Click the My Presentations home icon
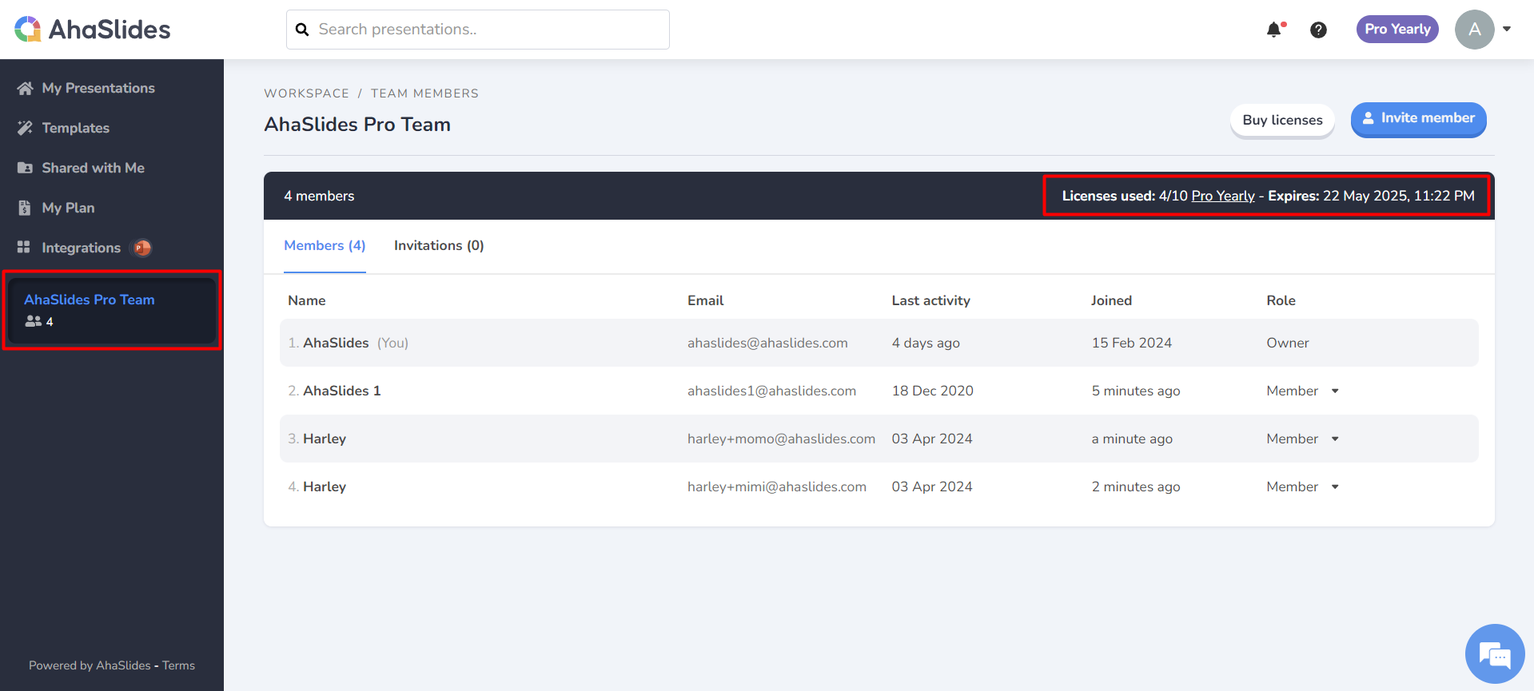The height and width of the screenshot is (691, 1534). [26, 88]
